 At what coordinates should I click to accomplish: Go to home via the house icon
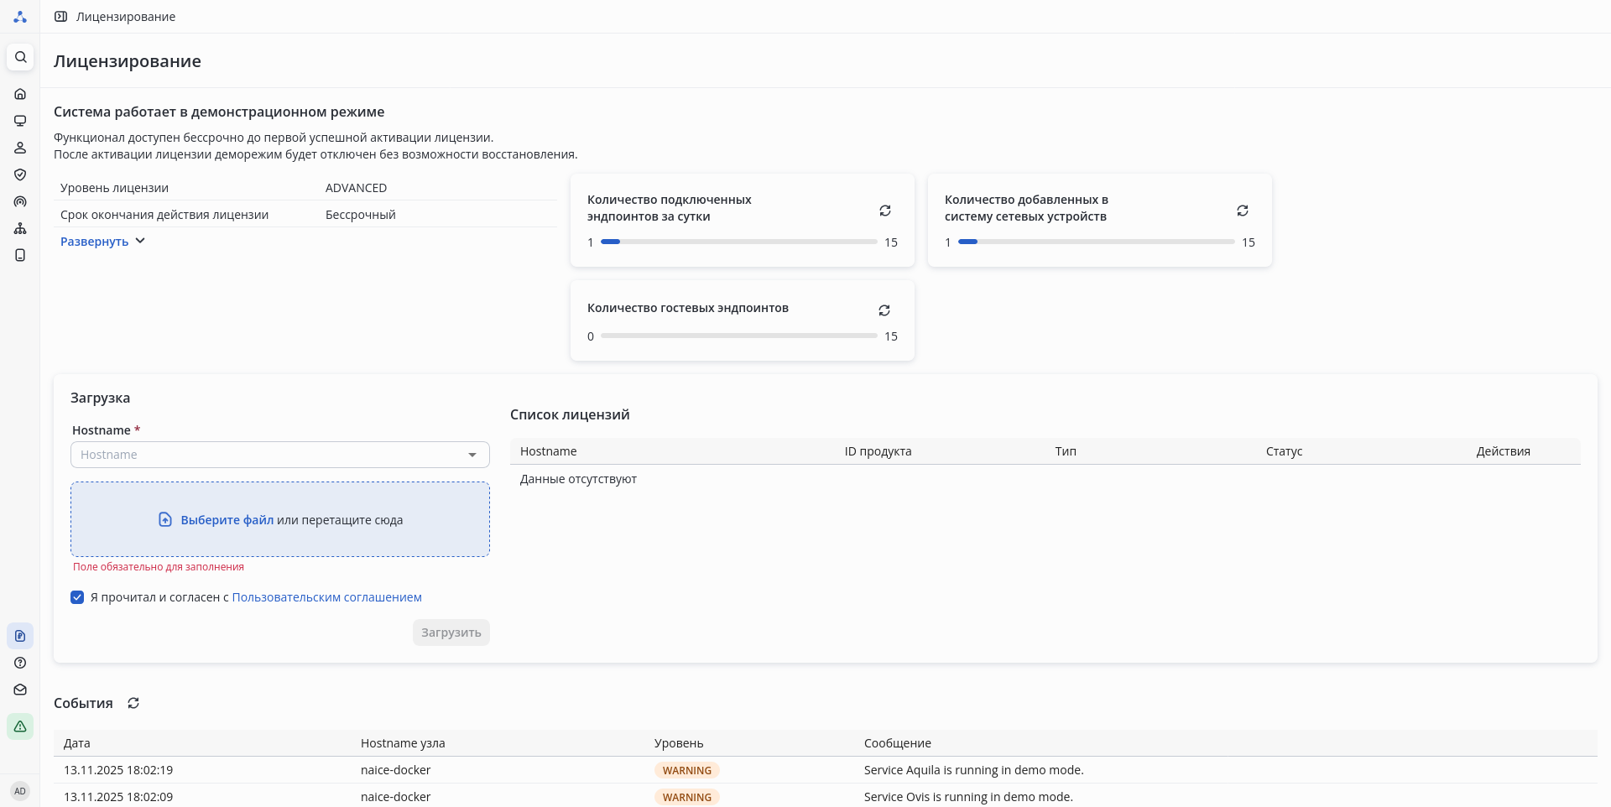click(x=20, y=94)
